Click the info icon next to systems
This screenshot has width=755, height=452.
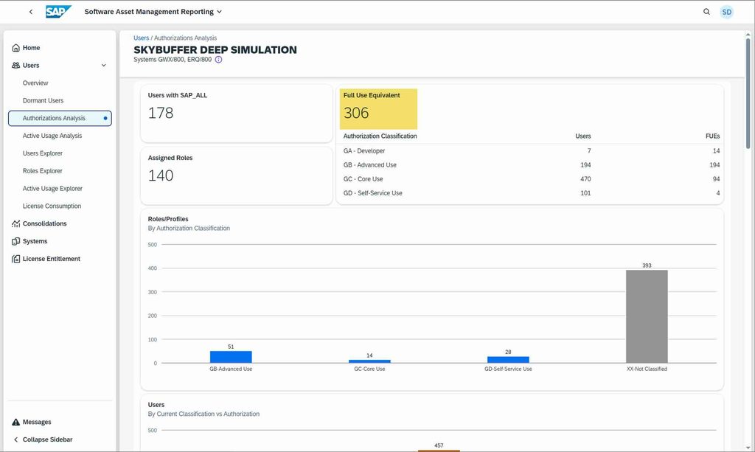(218, 60)
